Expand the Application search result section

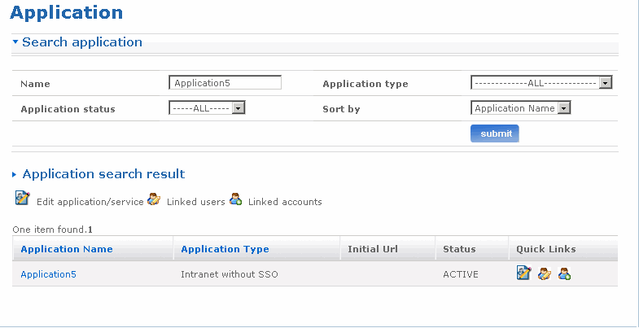[15, 174]
